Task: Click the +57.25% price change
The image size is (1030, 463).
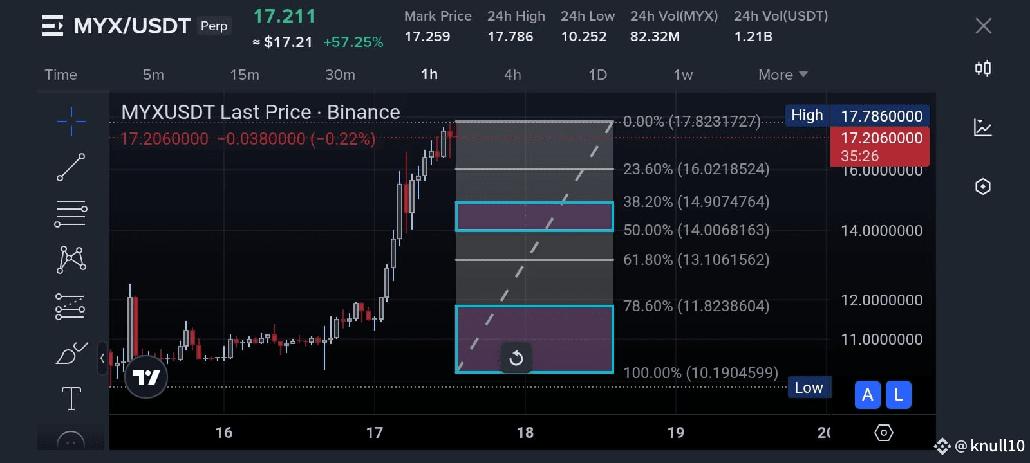Action: click(x=353, y=42)
